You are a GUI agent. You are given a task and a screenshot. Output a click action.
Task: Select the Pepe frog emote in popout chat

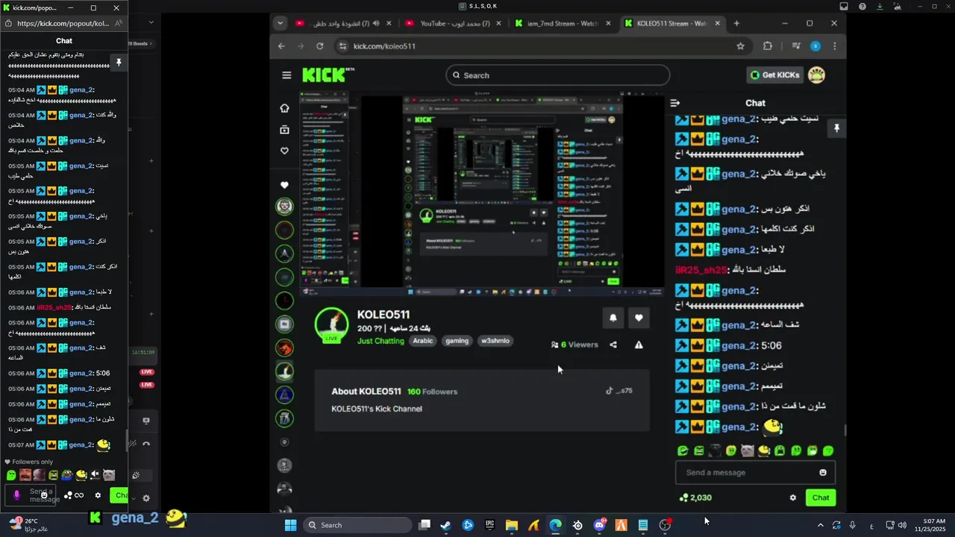pos(67,475)
